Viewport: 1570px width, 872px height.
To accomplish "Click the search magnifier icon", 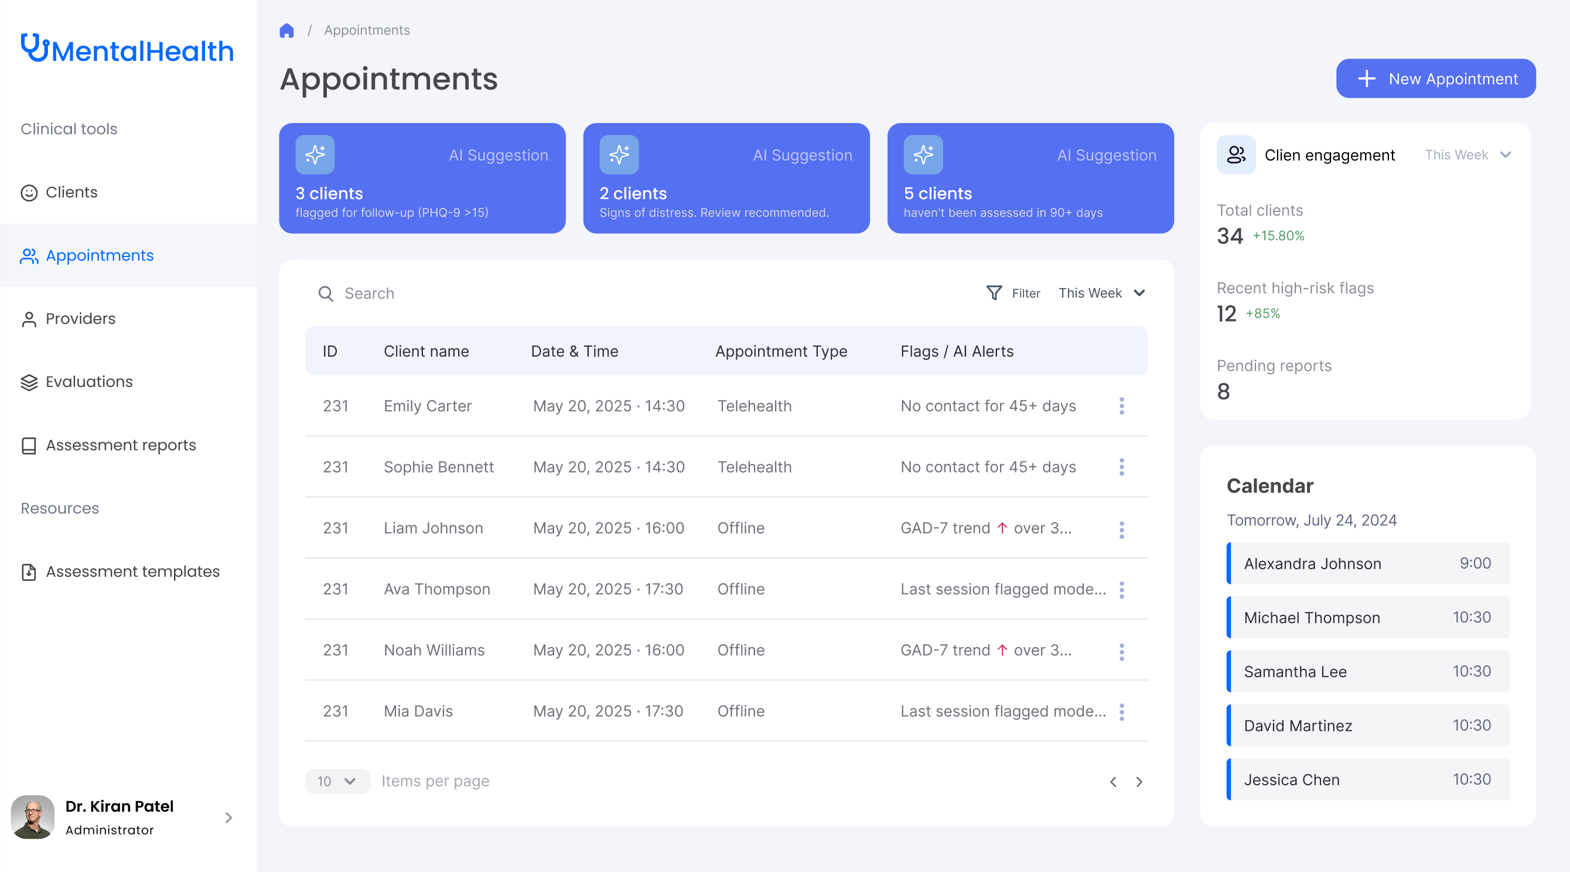I will pyautogui.click(x=326, y=294).
